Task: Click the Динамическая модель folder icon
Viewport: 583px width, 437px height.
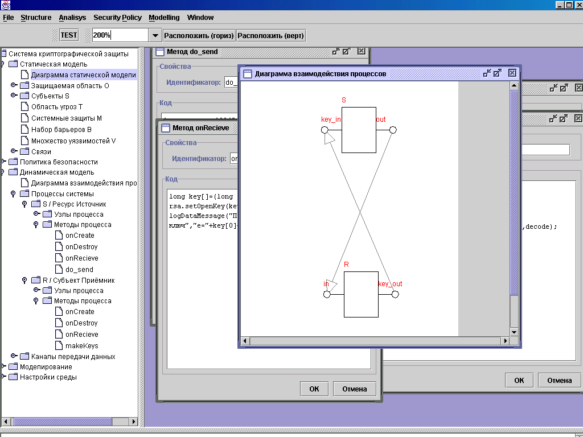Action: tap(13, 172)
